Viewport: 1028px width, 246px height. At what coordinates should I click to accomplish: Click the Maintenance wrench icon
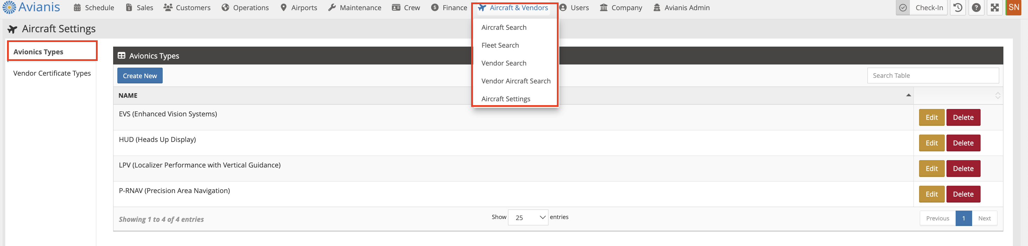(332, 8)
